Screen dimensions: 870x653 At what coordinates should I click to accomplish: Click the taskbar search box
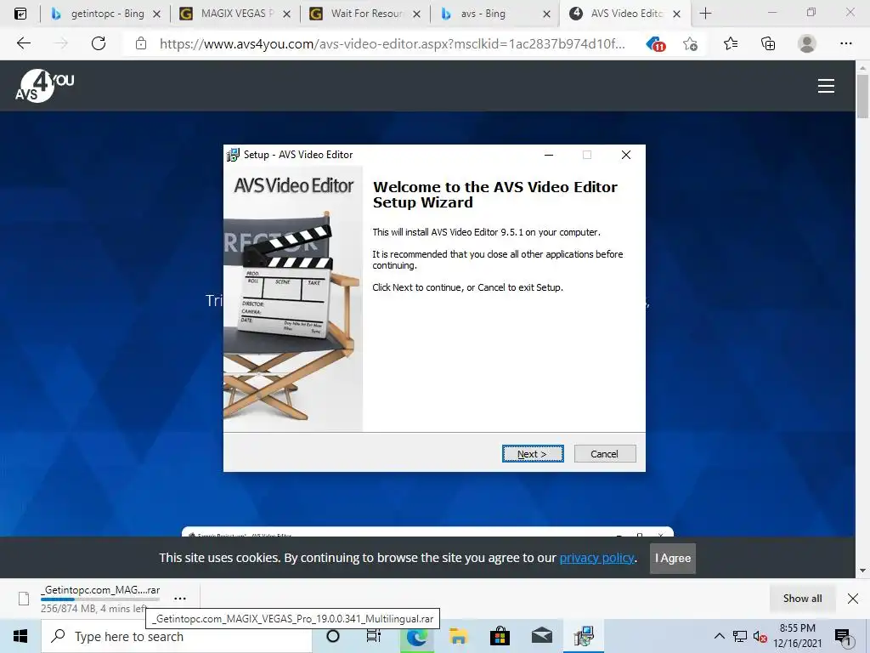(177, 636)
